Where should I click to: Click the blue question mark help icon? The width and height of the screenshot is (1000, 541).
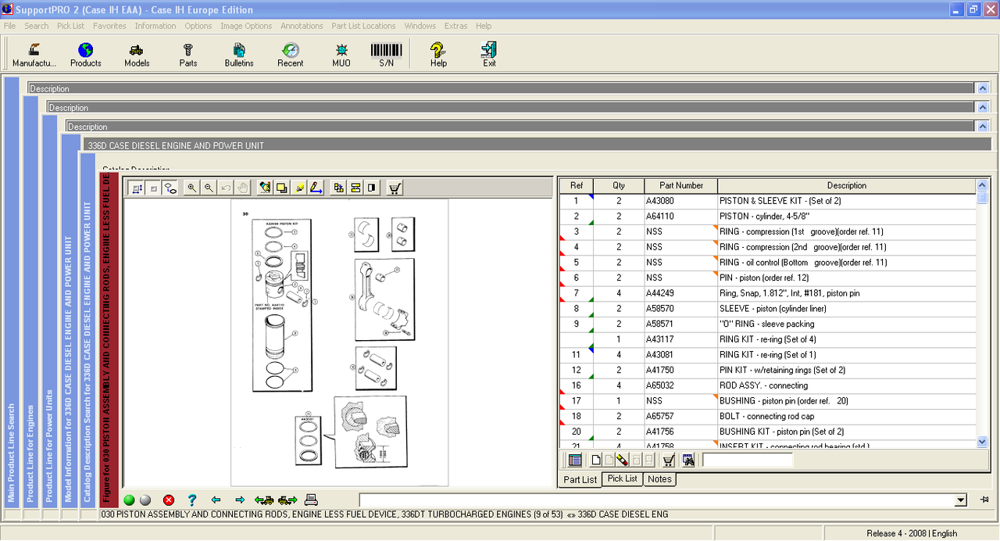(192, 500)
